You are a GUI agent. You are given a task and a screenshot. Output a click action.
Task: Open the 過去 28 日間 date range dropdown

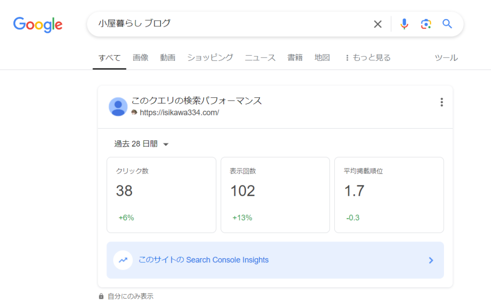[141, 144]
